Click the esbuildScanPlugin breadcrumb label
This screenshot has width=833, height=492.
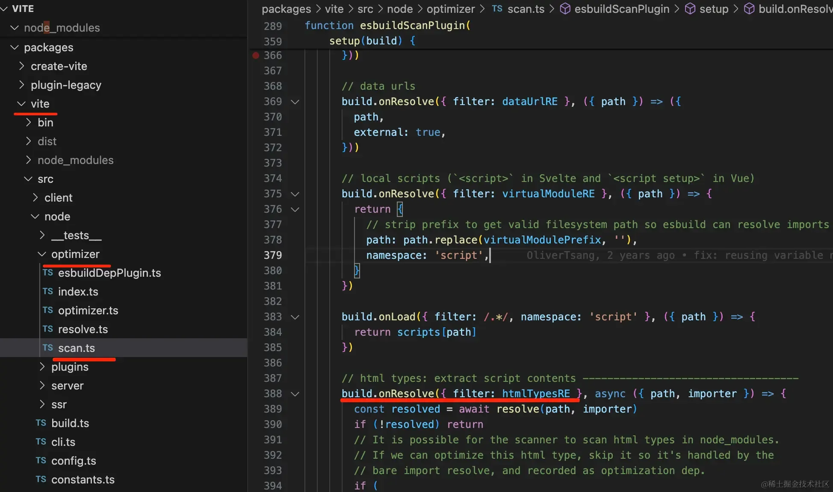pyautogui.click(x=622, y=9)
